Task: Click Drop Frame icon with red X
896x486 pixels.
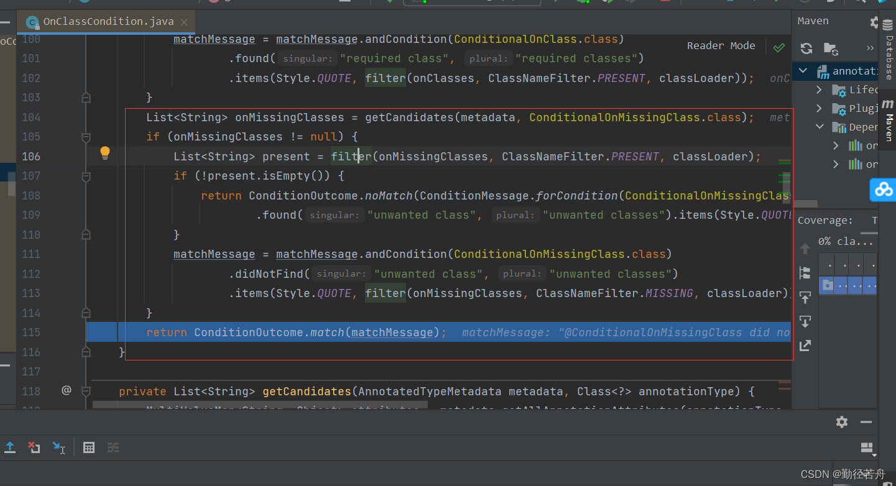Action: tap(34, 447)
